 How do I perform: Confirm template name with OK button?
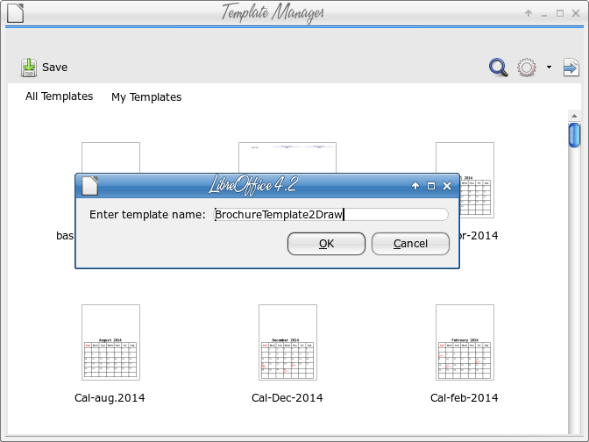326,244
